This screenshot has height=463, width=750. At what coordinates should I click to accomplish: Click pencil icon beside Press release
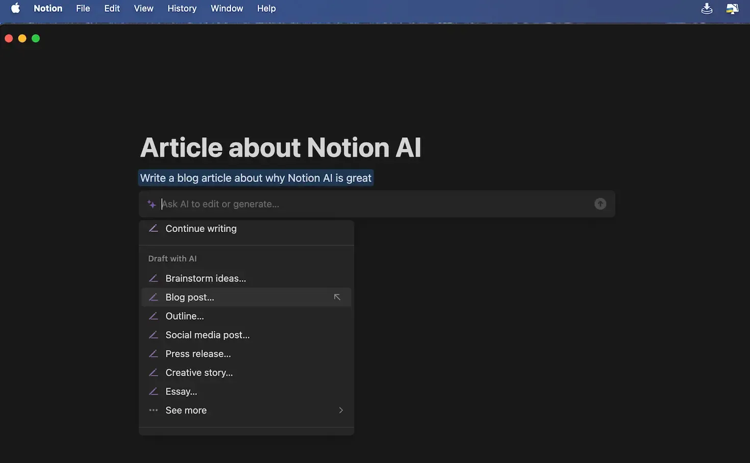click(x=153, y=354)
